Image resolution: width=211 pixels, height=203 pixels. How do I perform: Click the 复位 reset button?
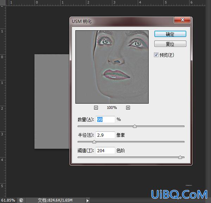point(170,44)
